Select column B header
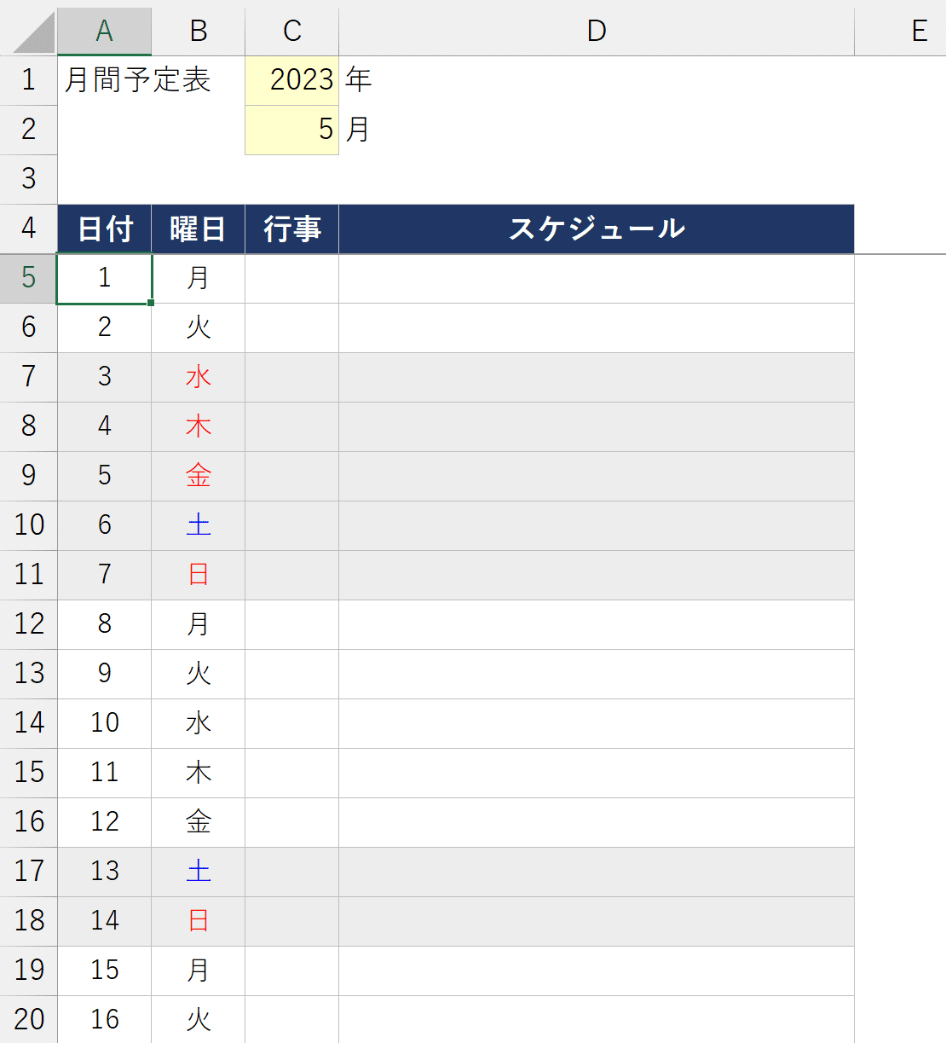Viewport: 946px width, 1043px height. (198, 31)
